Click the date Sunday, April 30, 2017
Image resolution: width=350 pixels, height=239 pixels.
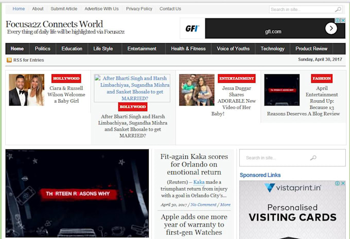320,60
